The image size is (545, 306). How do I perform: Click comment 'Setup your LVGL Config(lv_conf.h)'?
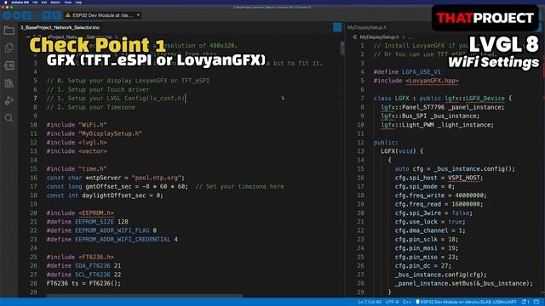pos(126,99)
